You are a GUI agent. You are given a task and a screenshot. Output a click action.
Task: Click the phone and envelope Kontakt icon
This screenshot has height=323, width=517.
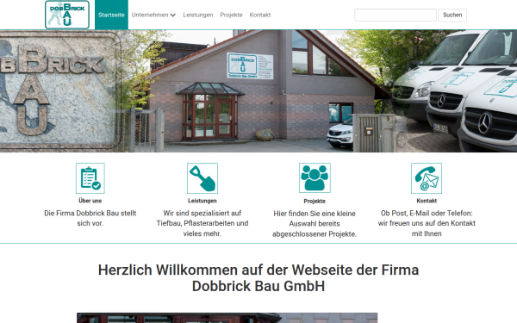[427, 178]
